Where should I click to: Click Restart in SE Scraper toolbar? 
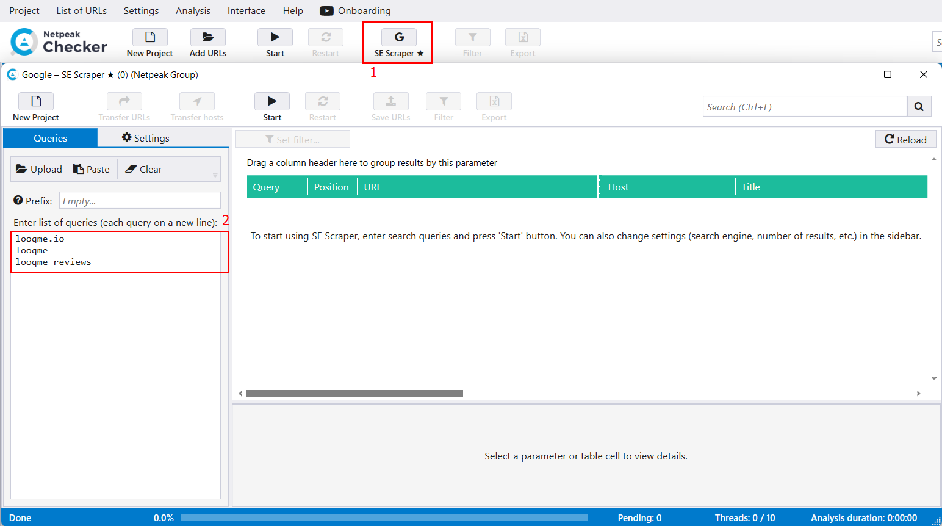tap(323, 107)
